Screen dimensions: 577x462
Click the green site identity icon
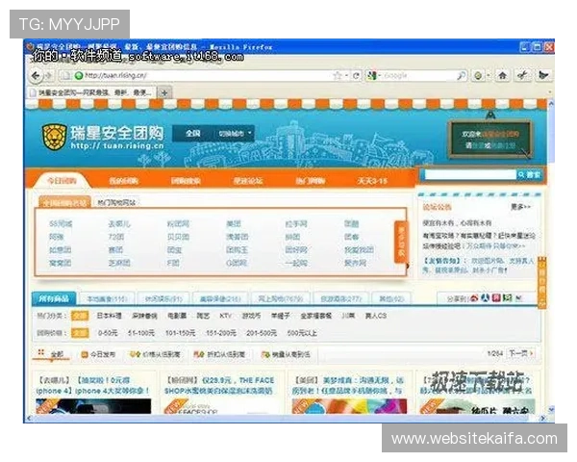[79, 75]
